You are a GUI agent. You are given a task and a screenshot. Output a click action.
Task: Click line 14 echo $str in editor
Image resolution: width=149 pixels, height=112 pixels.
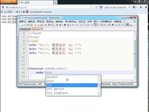[44, 72]
